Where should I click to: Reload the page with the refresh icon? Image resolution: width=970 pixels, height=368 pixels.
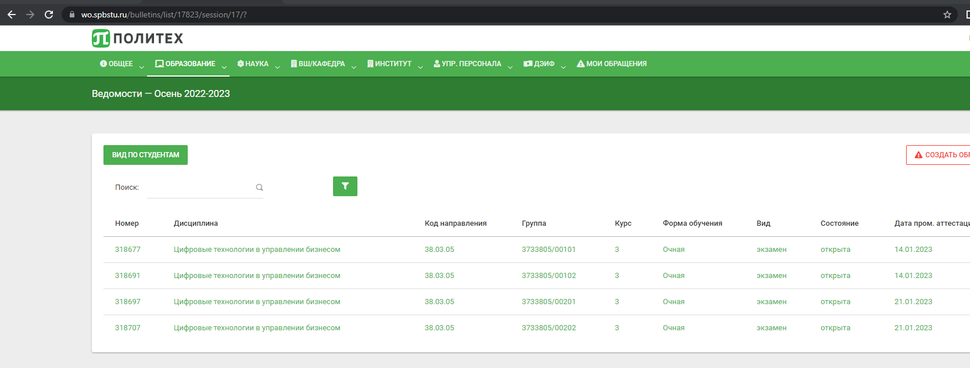tap(49, 15)
